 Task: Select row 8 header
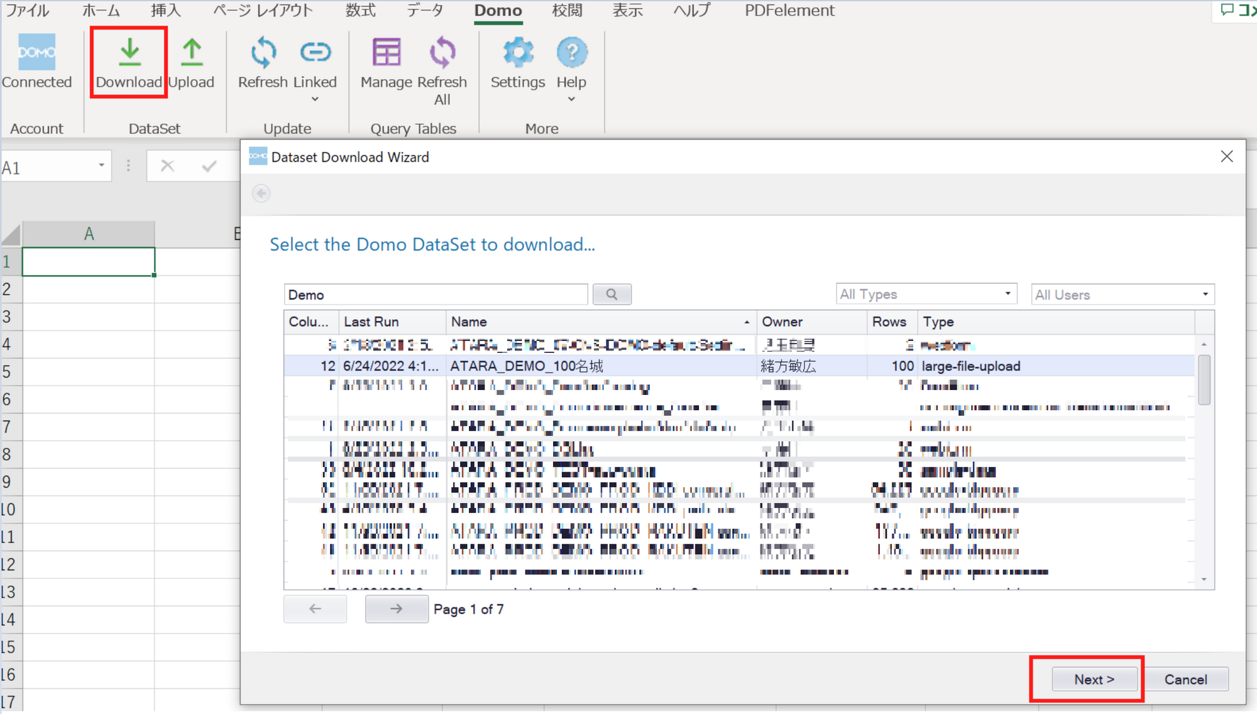pyautogui.click(x=10, y=454)
